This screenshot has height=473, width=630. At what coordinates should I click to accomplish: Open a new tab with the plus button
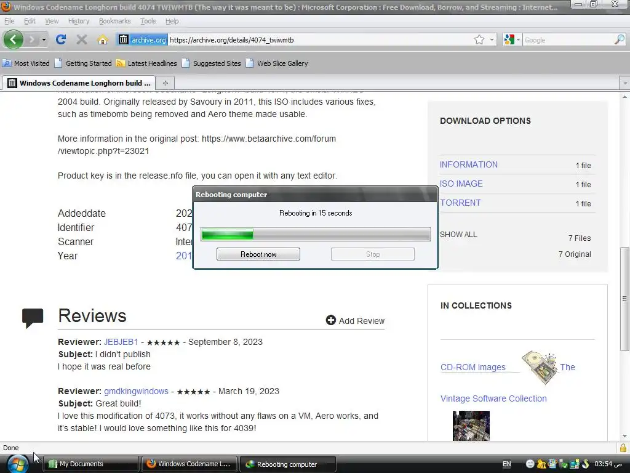[165, 83]
